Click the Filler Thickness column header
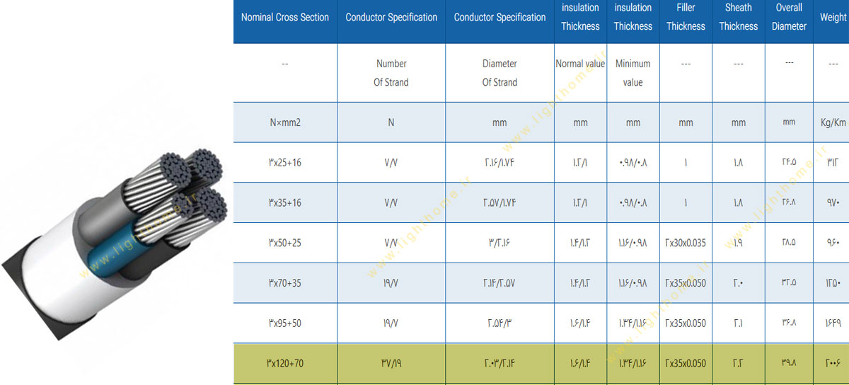 pos(686,18)
